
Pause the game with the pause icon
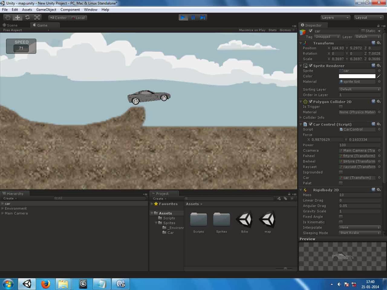click(x=193, y=17)
